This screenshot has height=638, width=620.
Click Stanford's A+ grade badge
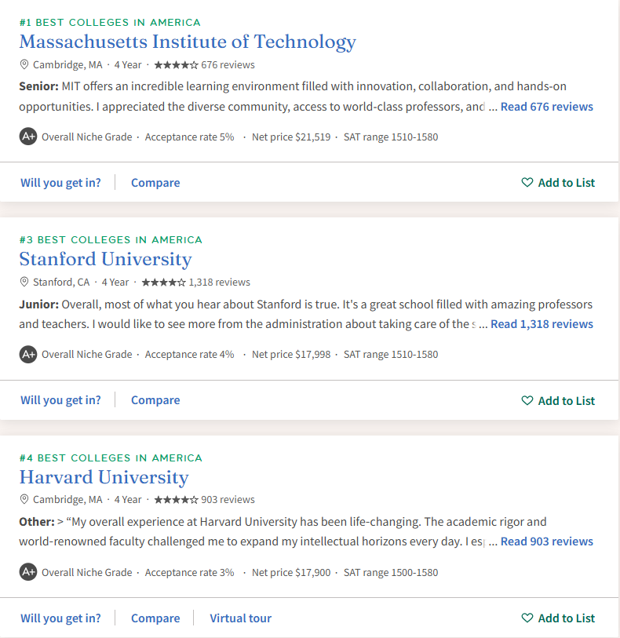coord(27,354)
